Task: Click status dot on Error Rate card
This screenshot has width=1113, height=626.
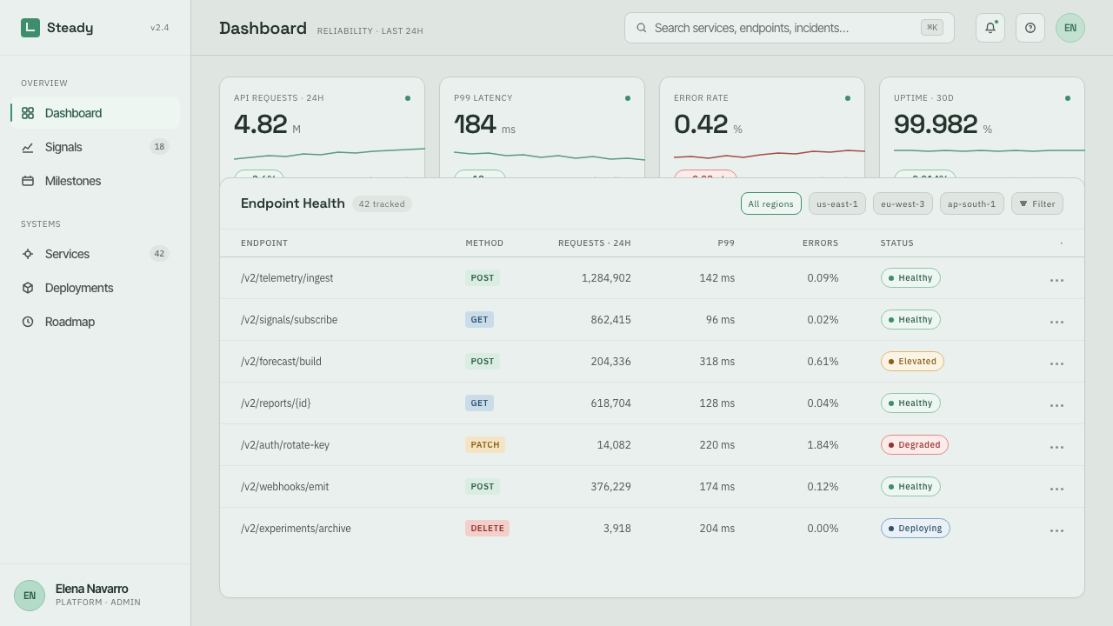Action: pos(848,98)
